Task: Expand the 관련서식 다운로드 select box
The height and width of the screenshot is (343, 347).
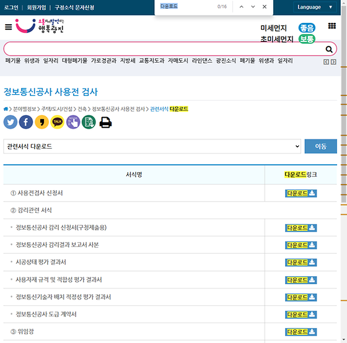Action: (152, 146)
